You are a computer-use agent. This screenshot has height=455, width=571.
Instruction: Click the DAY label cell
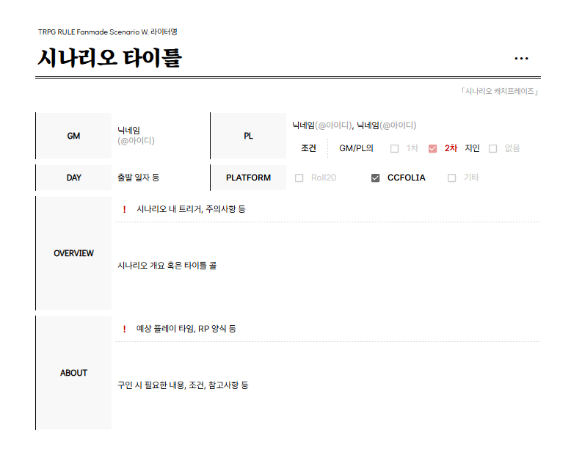coord(73,178)
